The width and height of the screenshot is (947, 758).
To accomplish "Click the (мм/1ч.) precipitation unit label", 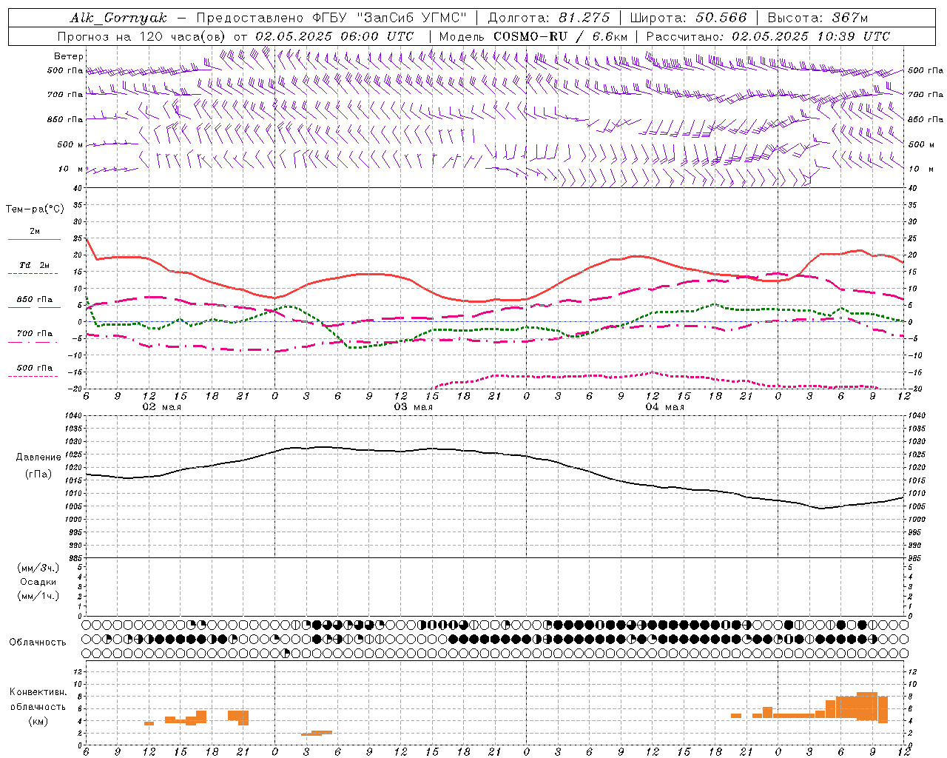I will [x=38, y=596].
